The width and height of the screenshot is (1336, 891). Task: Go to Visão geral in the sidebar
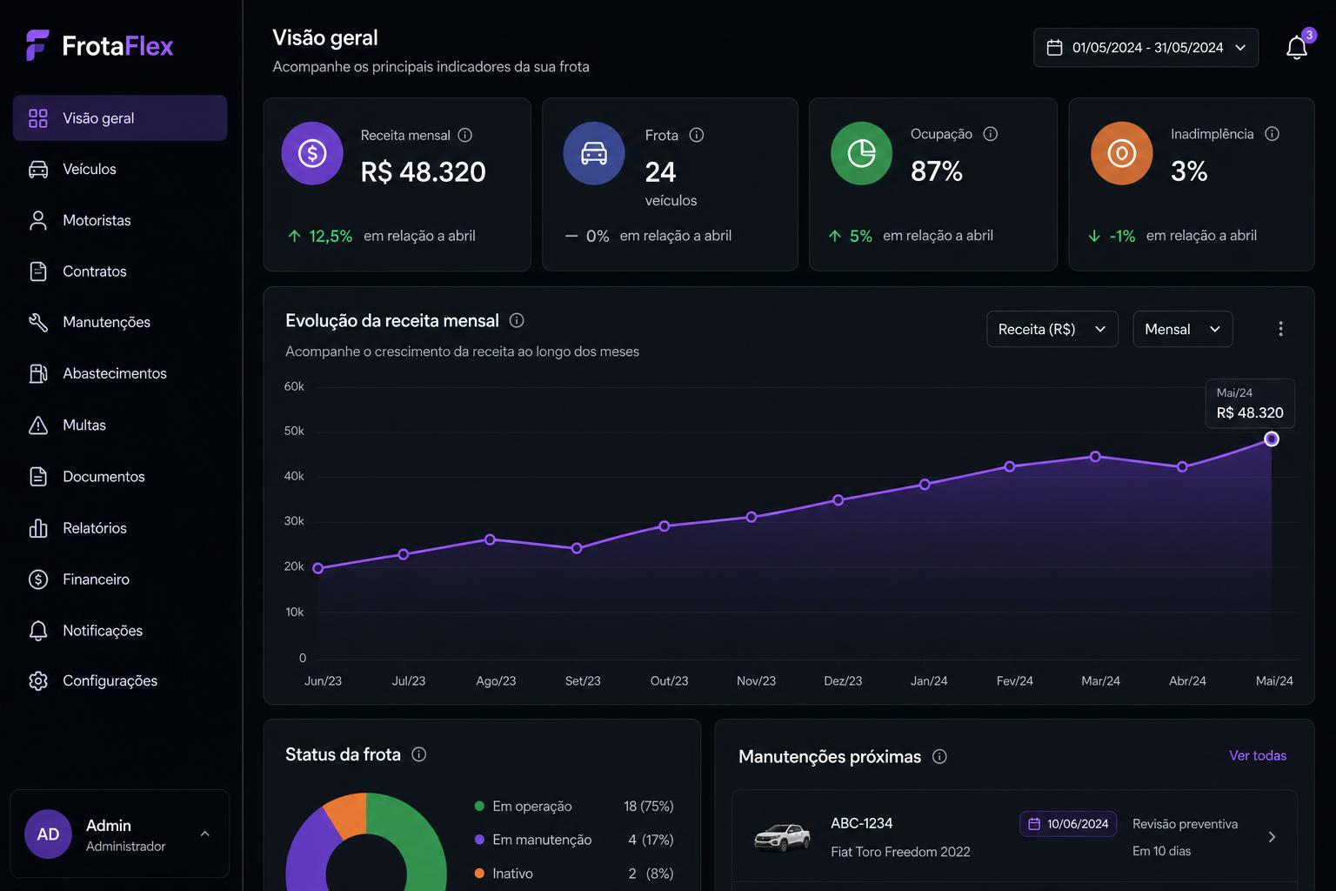[x=120, y=117]
